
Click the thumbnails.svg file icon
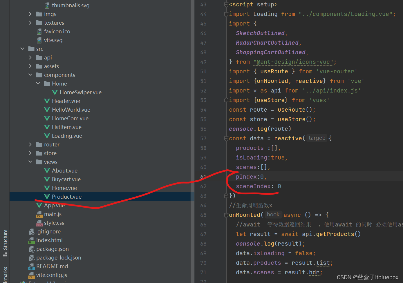point(47,6)
